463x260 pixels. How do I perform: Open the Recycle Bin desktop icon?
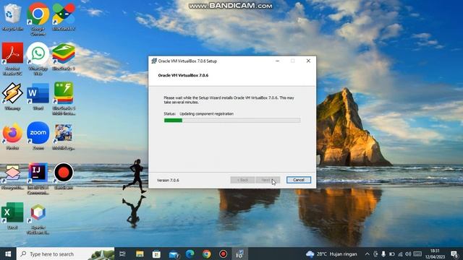[12, 17]
